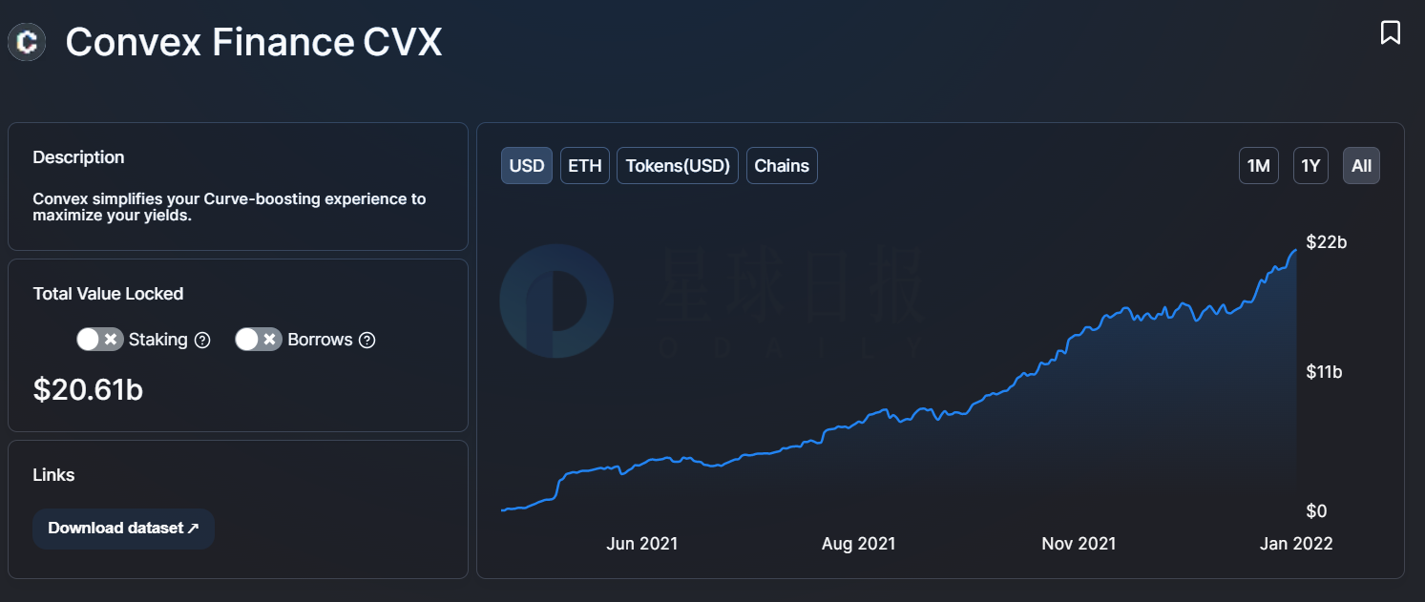This screenshot has width=1425, height=602.
Task: Click the Staking toggle label text
Action: pos(158,340)
